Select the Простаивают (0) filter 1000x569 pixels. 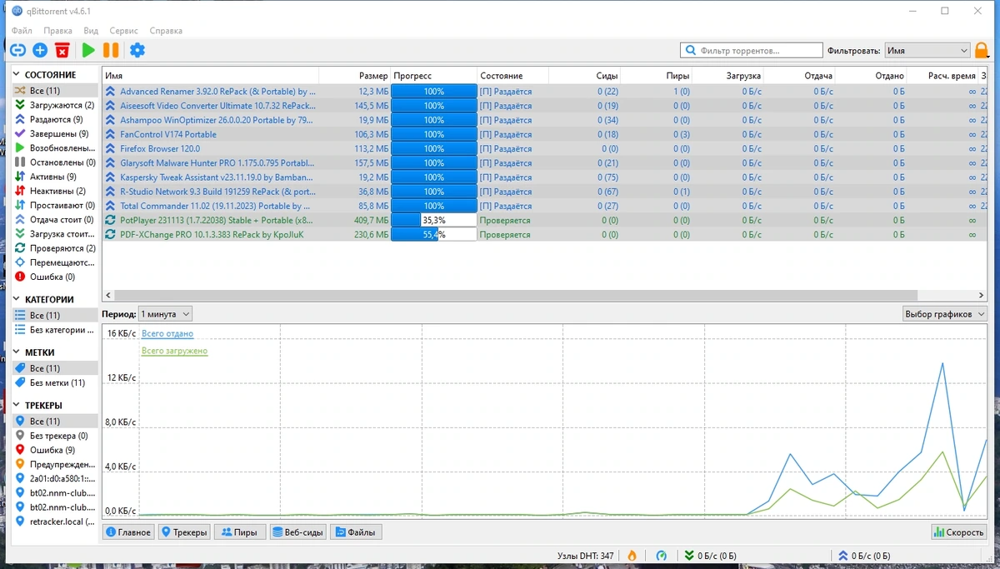[55, 205]
